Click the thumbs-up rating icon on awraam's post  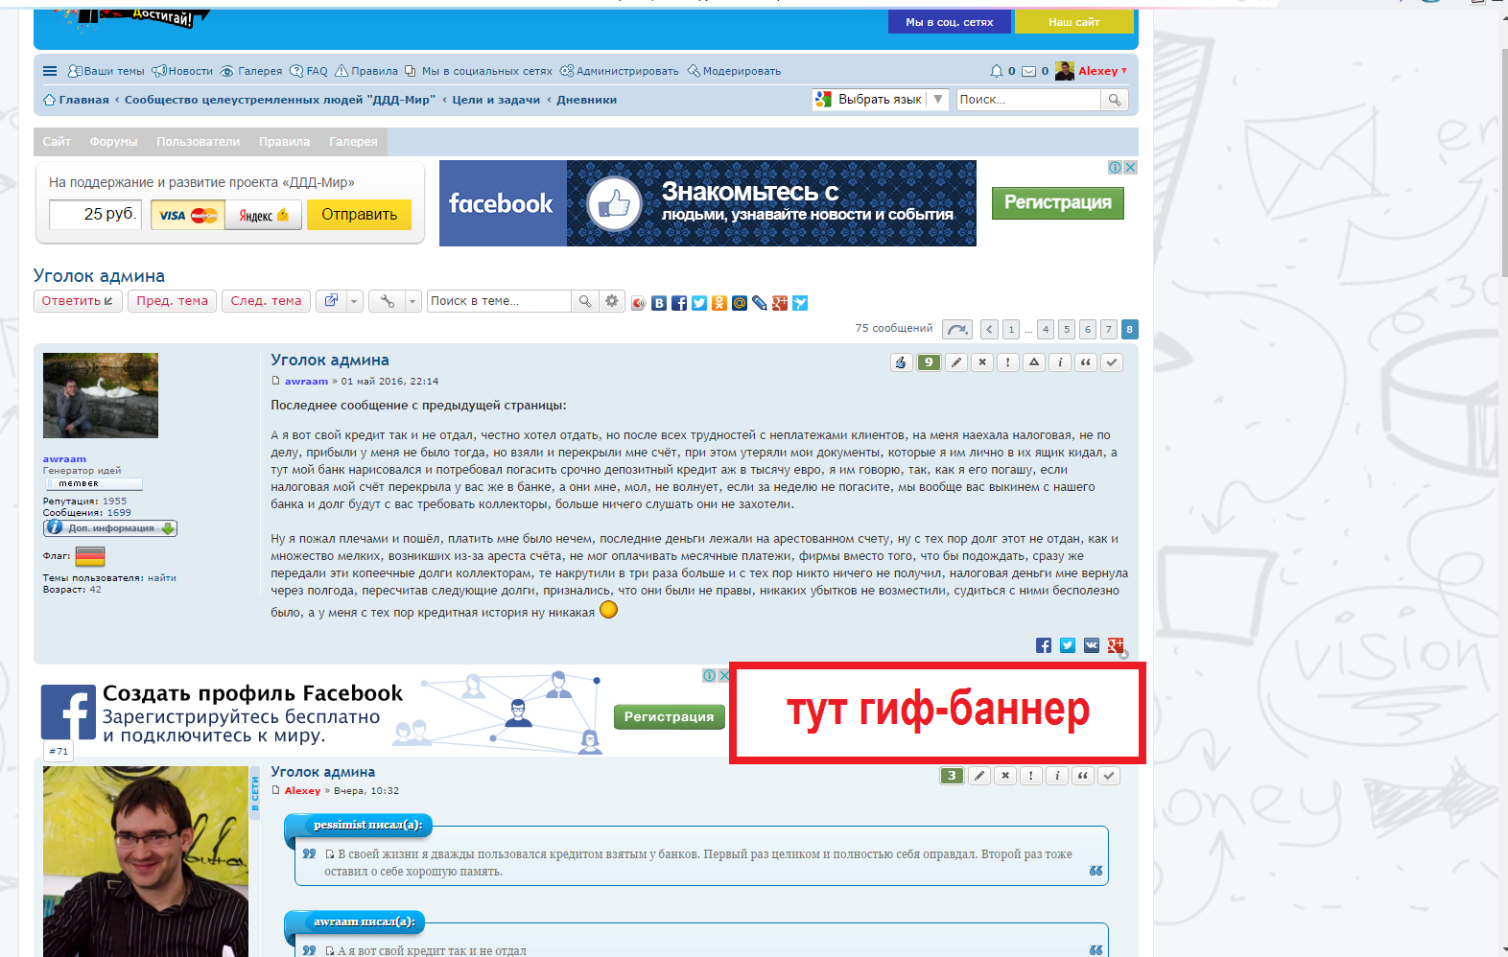(x=901, y=362)
